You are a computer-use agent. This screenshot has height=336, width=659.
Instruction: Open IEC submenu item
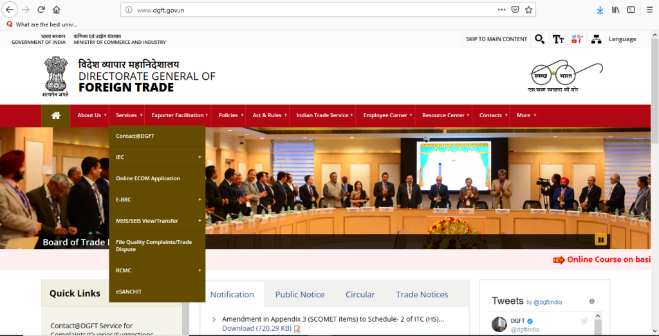coord(157,157)
